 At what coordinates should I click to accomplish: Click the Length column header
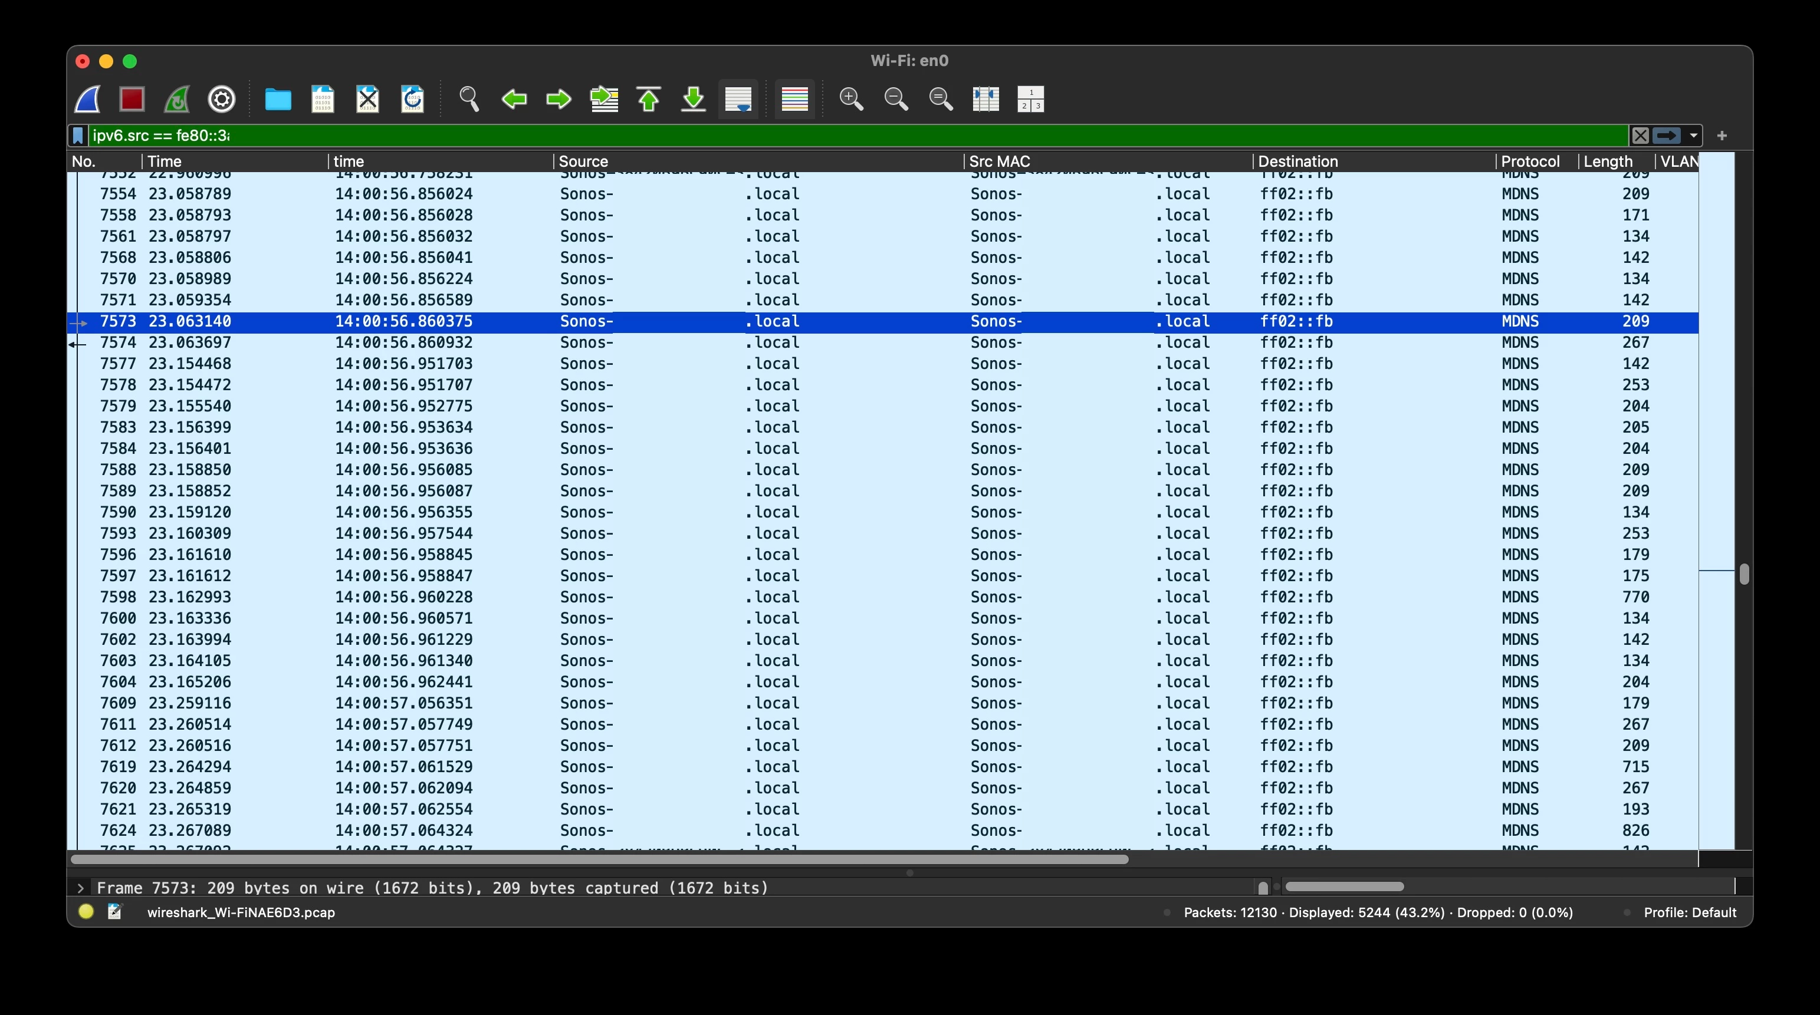click(1607, 161)
